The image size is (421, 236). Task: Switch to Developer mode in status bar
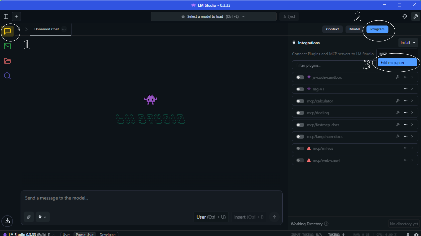coord(108,234)
